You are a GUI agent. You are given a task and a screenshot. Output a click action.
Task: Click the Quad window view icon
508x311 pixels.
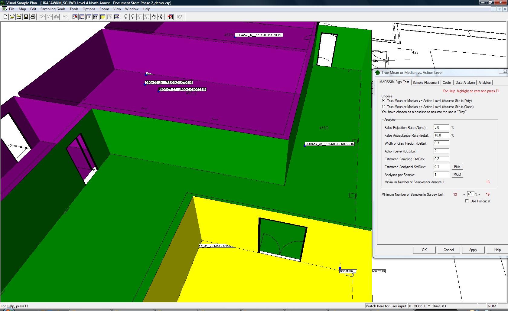(117, 17)
